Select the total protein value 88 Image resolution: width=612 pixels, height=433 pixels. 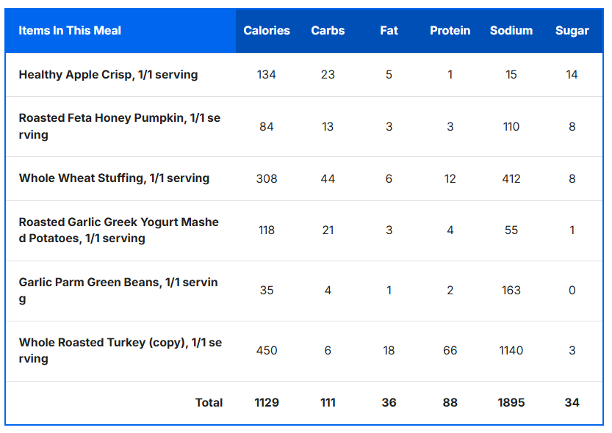point(450,402)
